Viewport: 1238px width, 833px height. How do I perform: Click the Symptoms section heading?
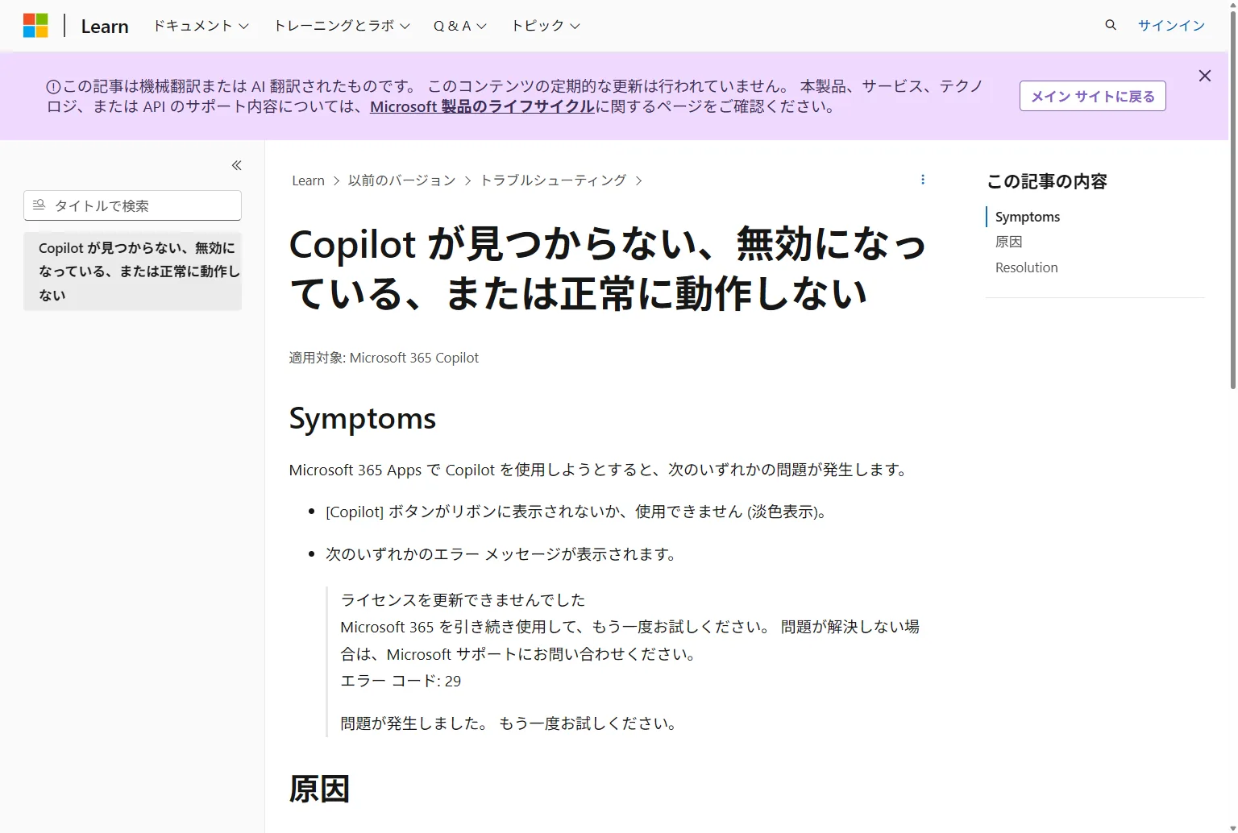point(362,419)
